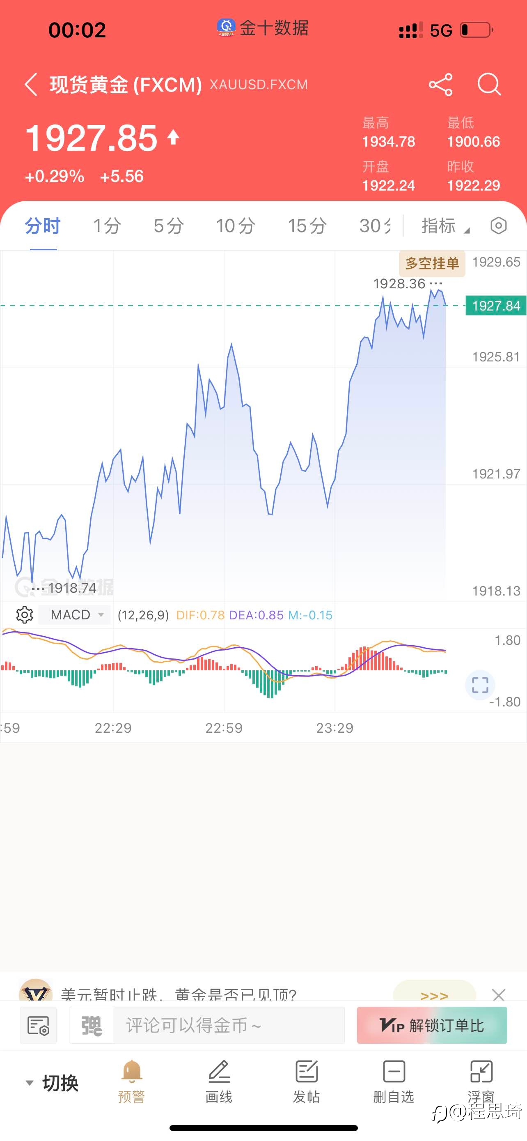Tap the share icon in header

coord(440,84)
